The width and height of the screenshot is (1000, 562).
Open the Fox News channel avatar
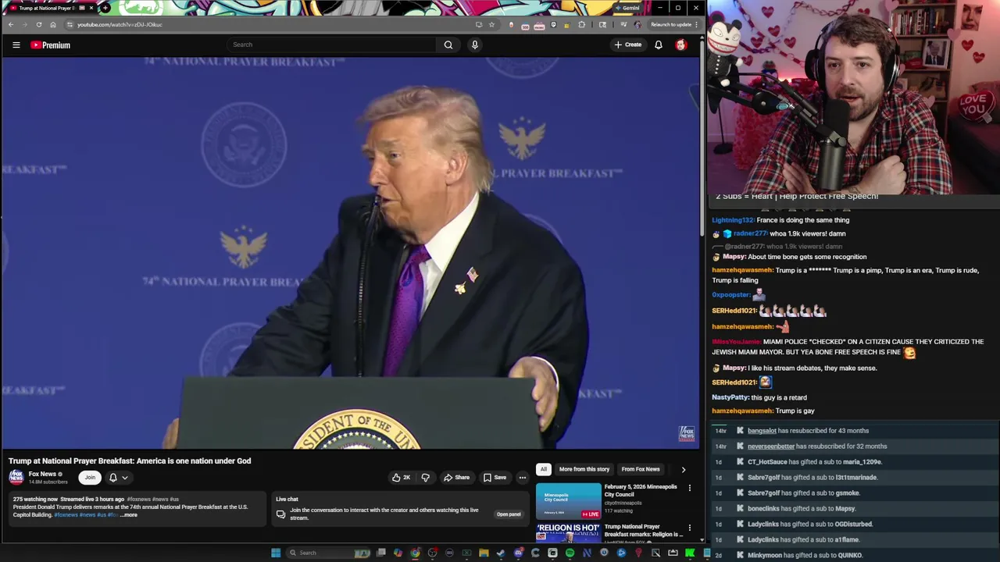(16, 477)
